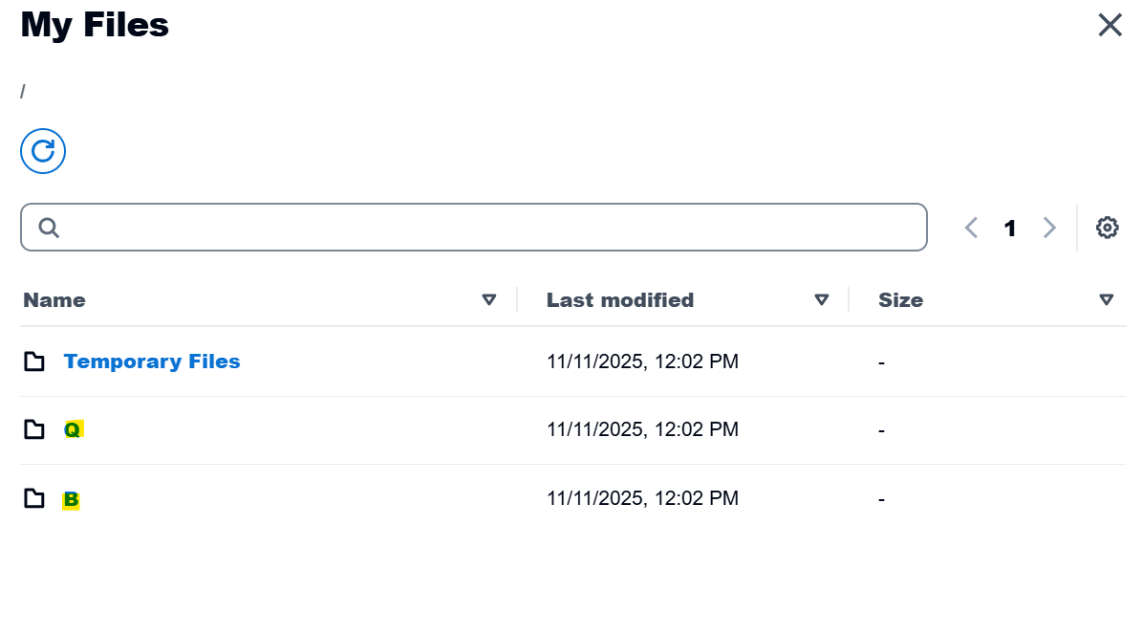The width and height of the screenshot is (1142, 635).
Task: Close the My Files dialog
Action: (x=1110, y=25)
